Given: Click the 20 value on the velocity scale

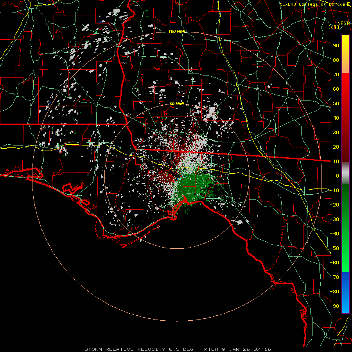Looking at the screenshot, I should click(336, 147).
